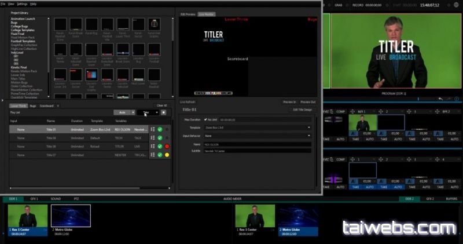Click the Edit Title Design button

302,109
